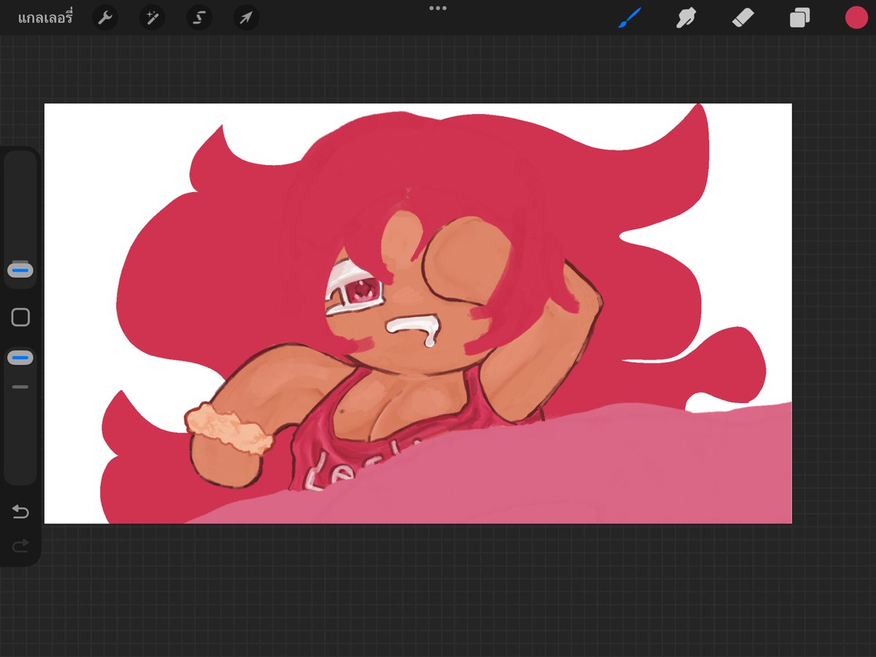Select the Smudge finger tool
This screenshot has height=657, width=876.
tap(685, 18)
